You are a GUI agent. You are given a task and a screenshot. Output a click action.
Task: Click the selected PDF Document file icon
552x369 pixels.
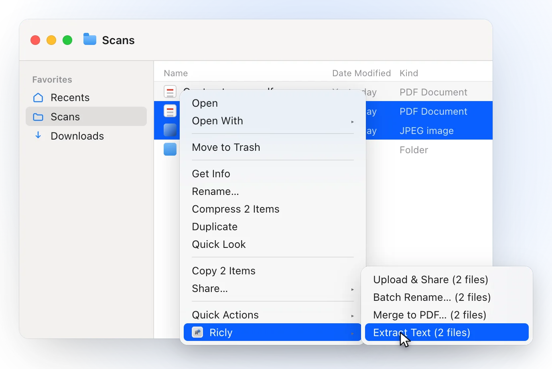click(x=170, y=111)
